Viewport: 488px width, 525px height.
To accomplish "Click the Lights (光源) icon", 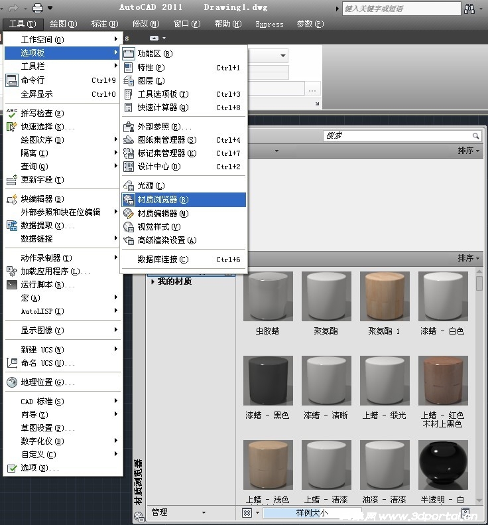I will 129,185.
